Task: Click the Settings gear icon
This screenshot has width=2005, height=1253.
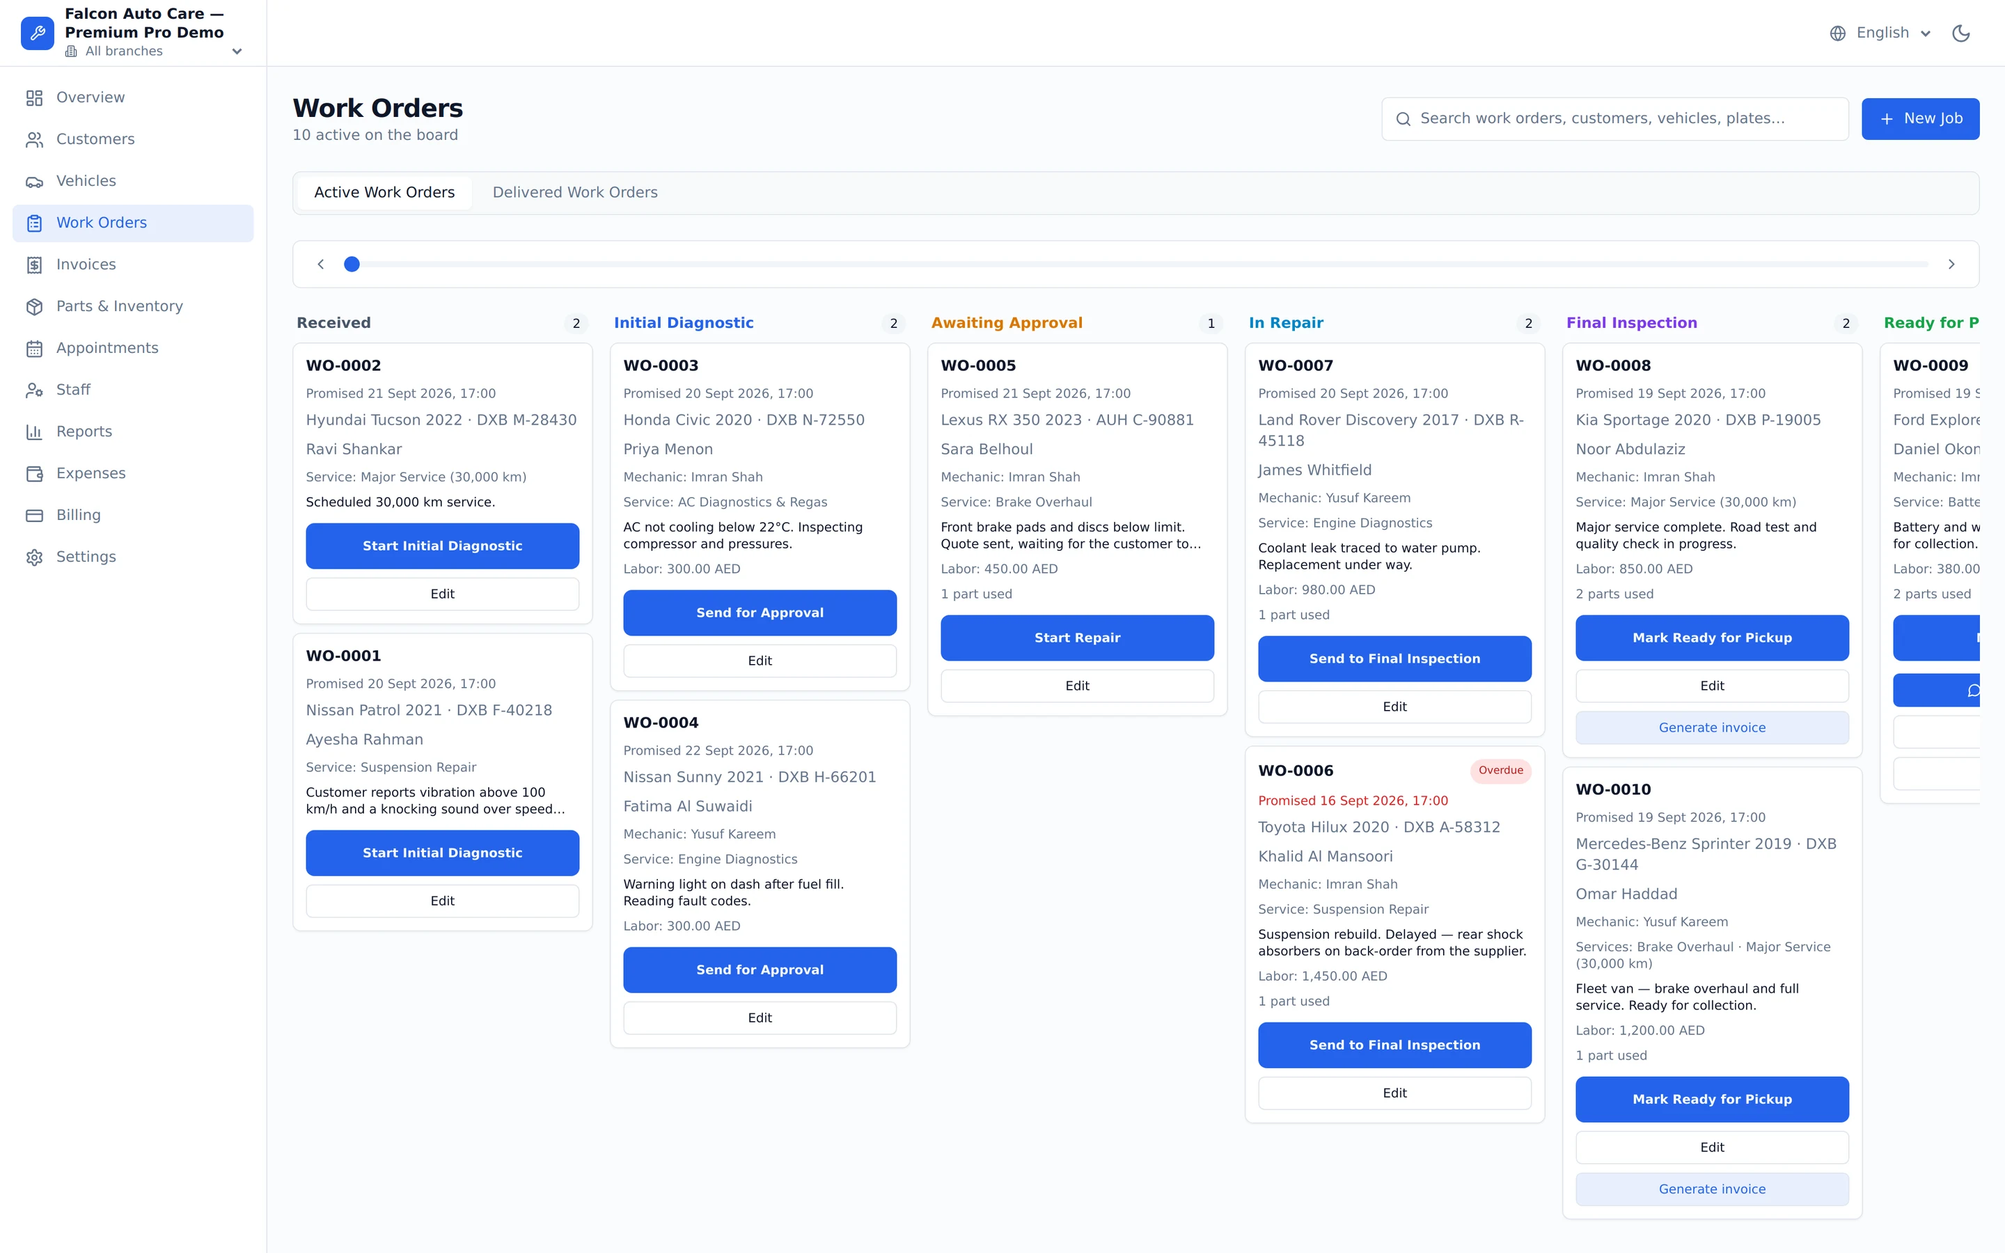Action: (x=34, y=557)
